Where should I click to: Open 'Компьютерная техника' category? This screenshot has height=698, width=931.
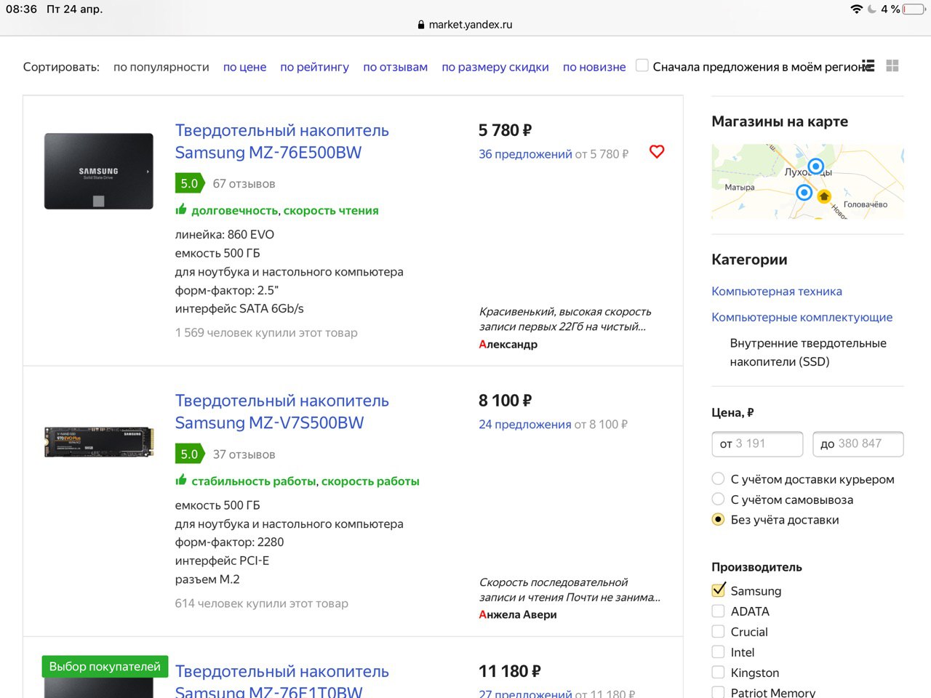[777, 291]
